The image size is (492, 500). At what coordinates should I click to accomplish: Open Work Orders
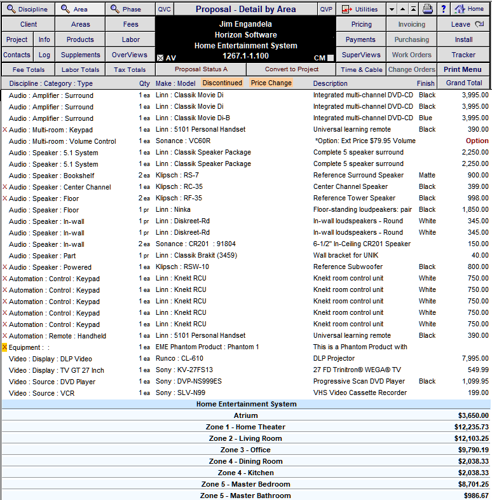[412, 55]
